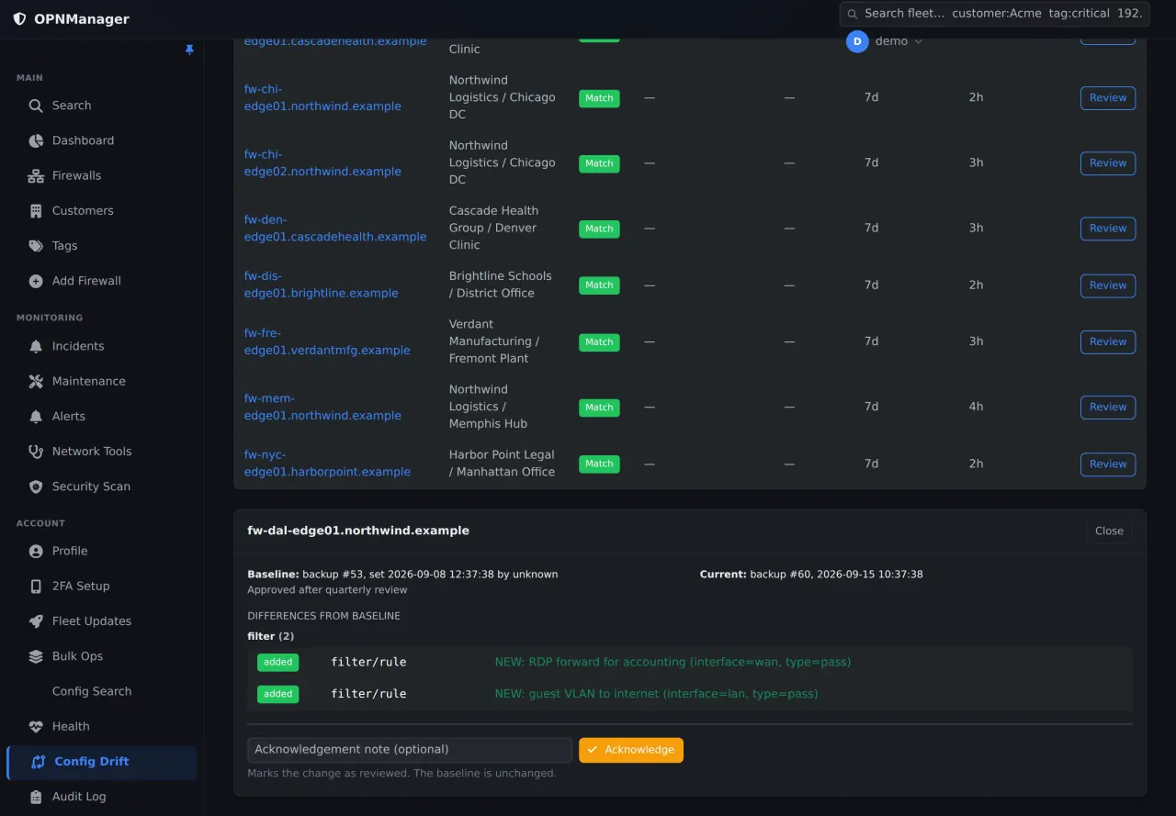Open fw-den-edge01.cascadehealth.example link
Image resolution: width=1176 pixels, height=816 pixels.
(335, 228)
